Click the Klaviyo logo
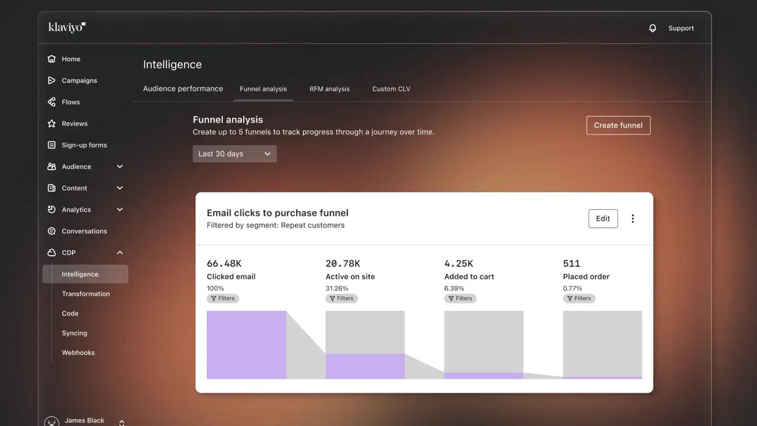The height and width of the screenshot is (426, 757). coord(67,27)
